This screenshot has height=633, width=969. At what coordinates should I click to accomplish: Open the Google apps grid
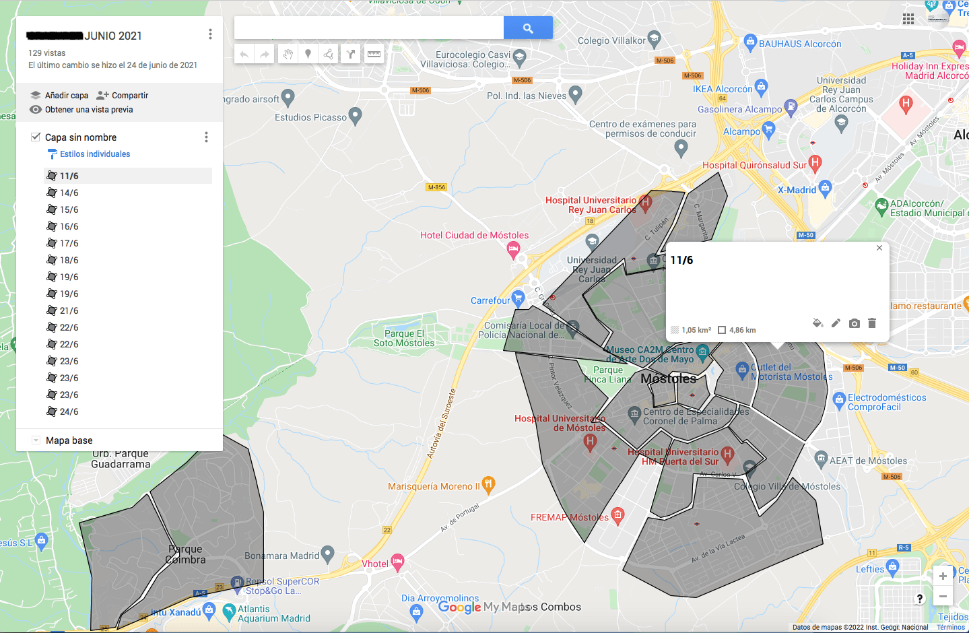908,19
